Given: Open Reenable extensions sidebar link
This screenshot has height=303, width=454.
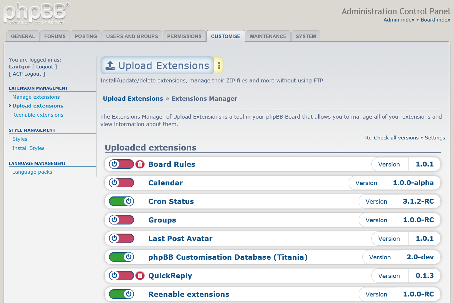Looking at the screenshot, I should pyautogui.click(x=38, y=115).
